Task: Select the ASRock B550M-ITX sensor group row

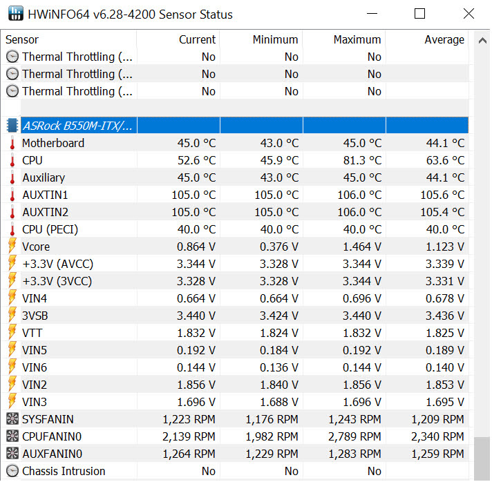Action: pos(77,126)
